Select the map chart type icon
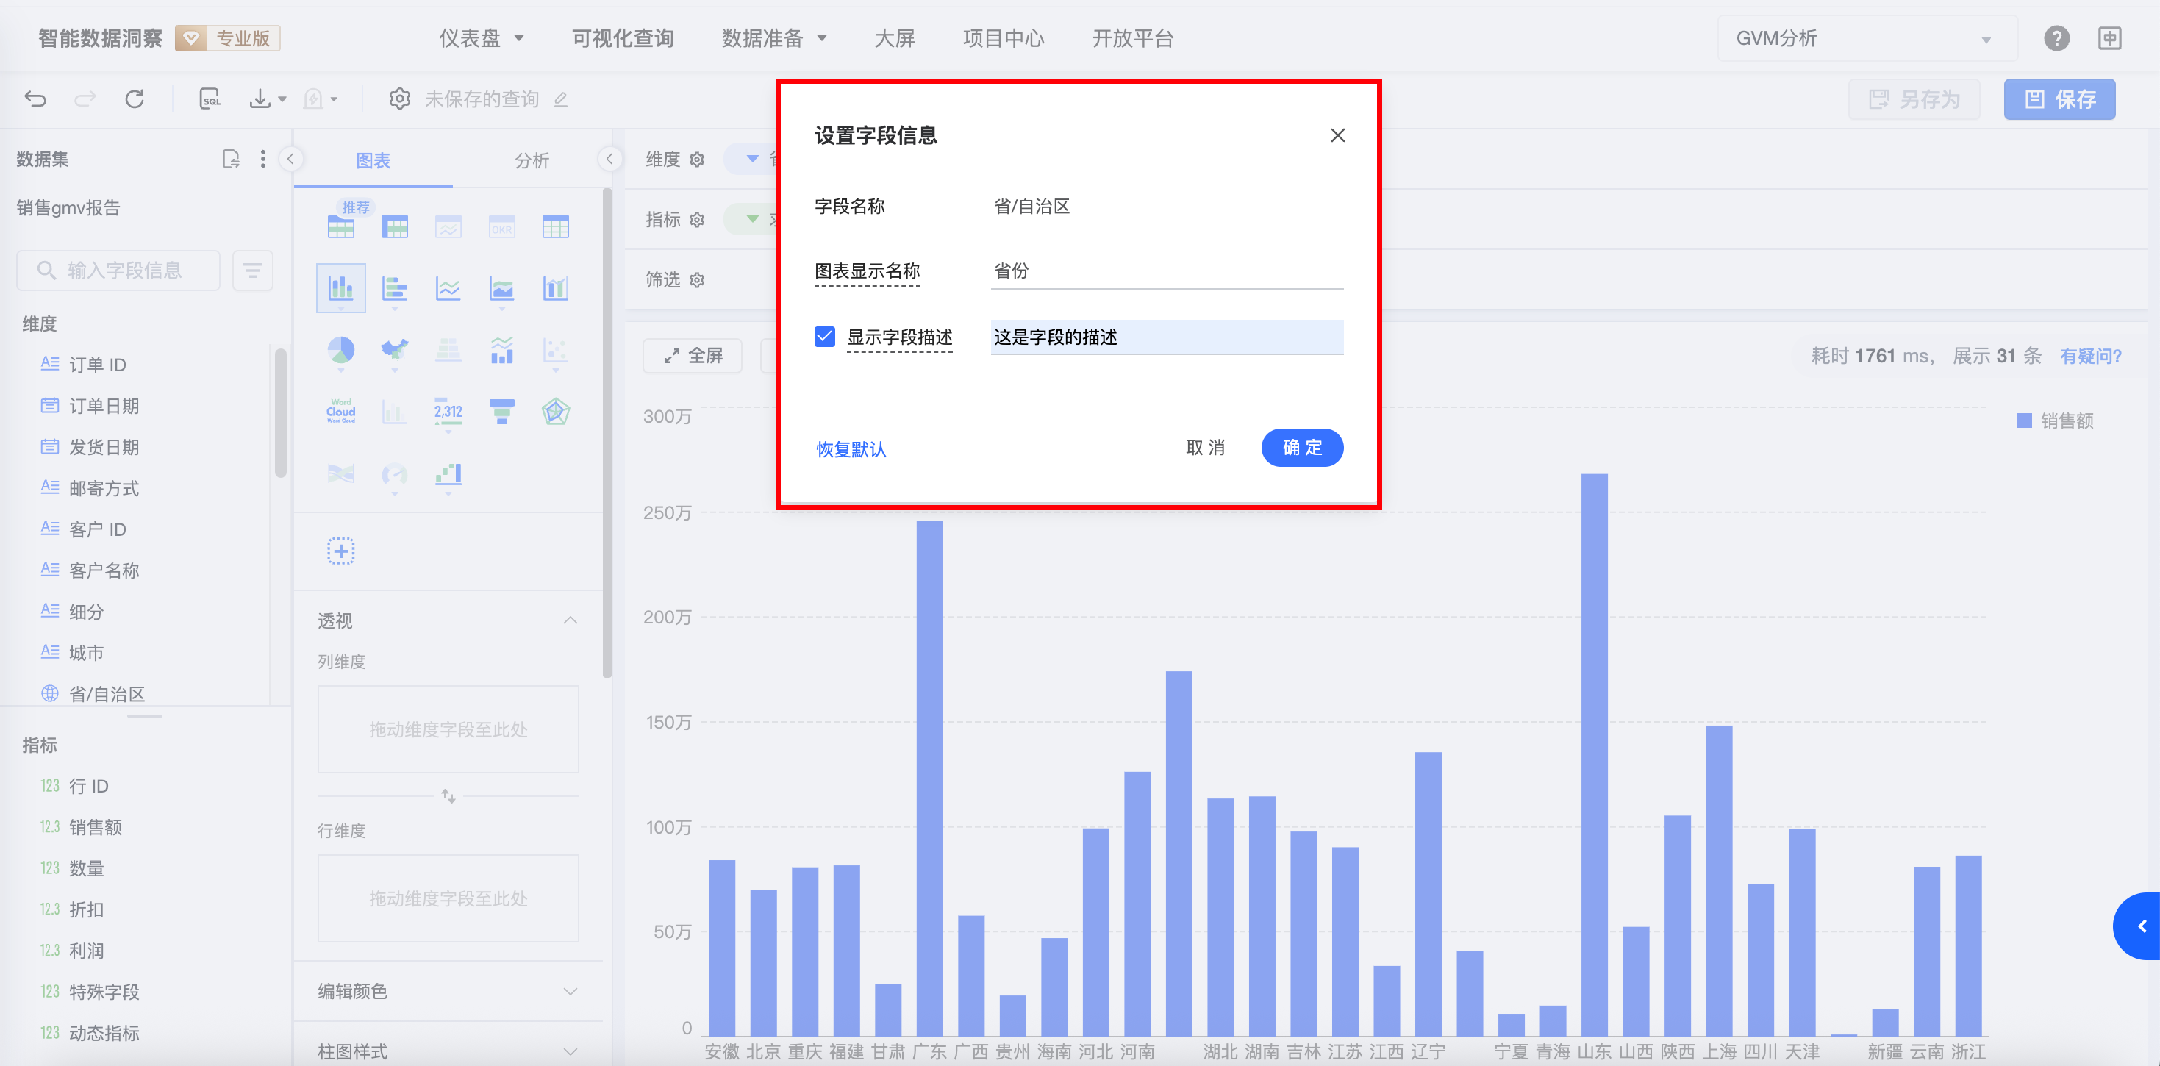Viewport: 2160px width, 1066px height. 394,350
